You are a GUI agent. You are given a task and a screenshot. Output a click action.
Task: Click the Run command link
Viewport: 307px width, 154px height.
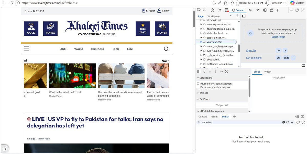254,58
